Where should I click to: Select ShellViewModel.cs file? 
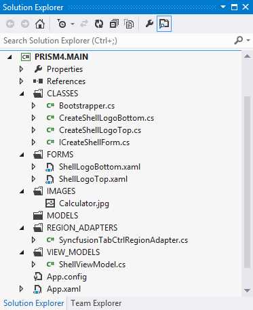92,265
